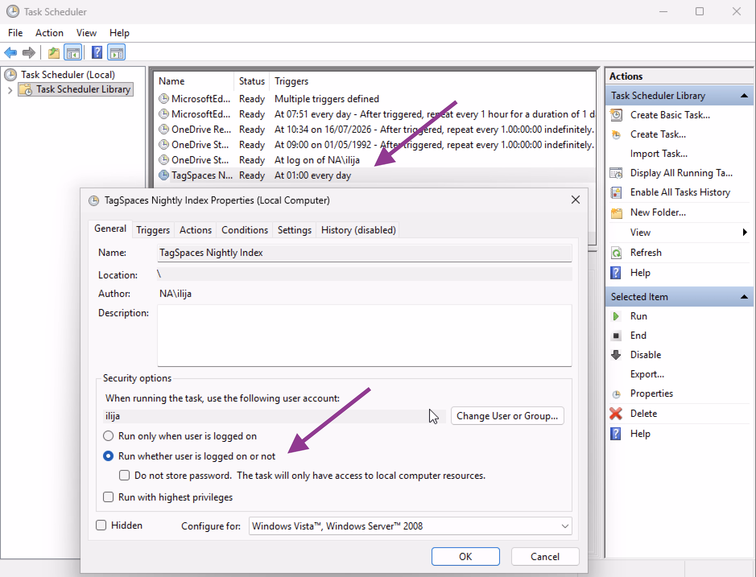Image resolution: width=756 pixels, height=577 pixels.
Task: Click Help icon under Selected Item
Action: click(616, 434)
